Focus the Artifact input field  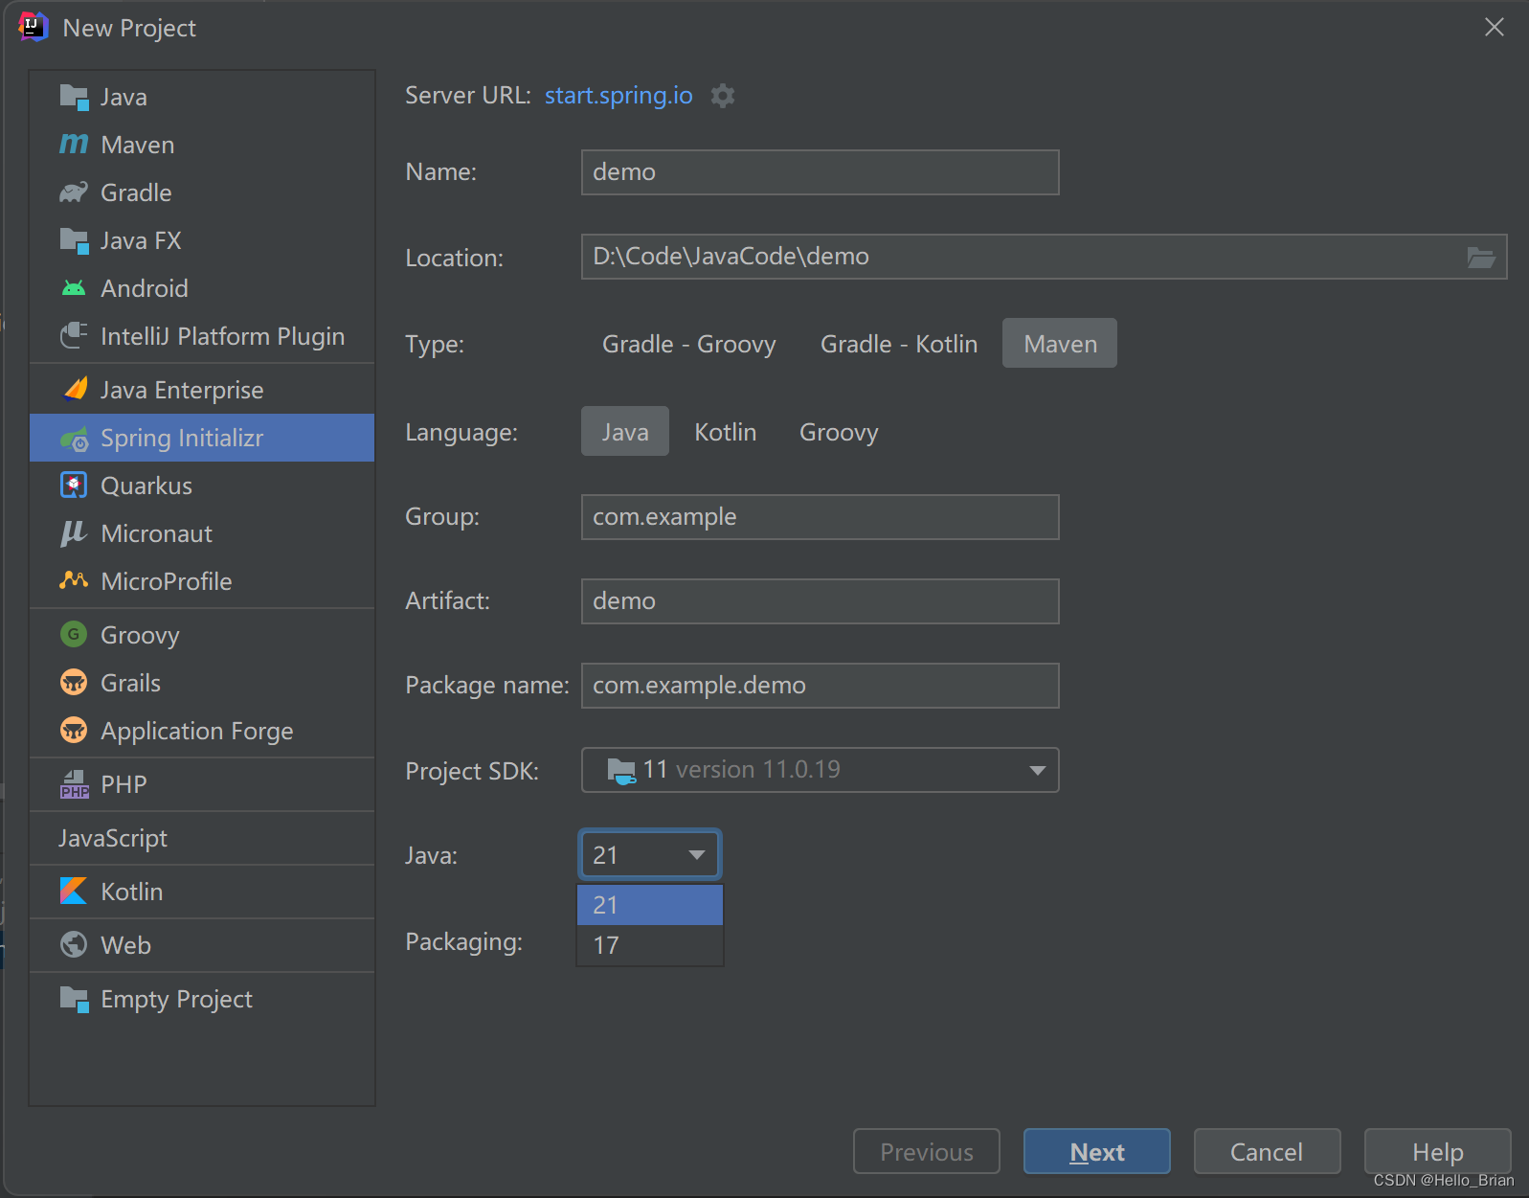(x=821, y=601)
